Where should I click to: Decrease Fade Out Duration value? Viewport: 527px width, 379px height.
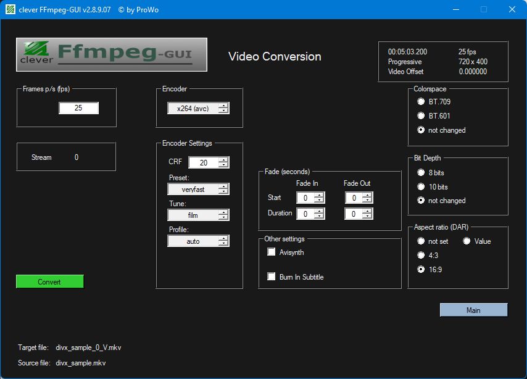point(368,216)
